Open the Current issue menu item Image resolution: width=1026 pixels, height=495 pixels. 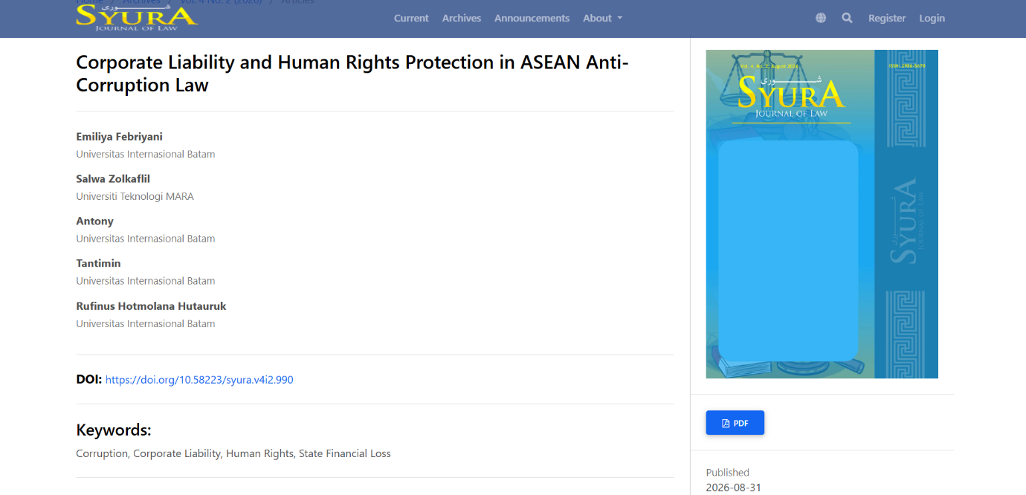pyautogui.click(x=411, y=18)
